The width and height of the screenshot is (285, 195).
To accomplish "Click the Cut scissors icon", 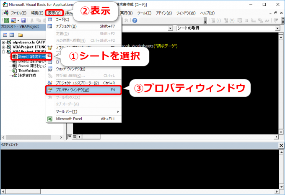I will click(32, 20).
